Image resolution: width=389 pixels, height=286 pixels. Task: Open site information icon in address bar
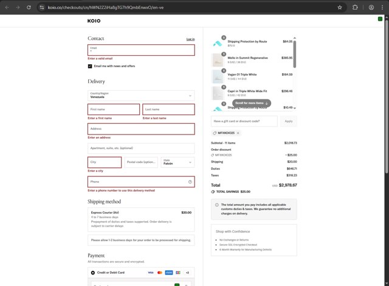[42, 7]
